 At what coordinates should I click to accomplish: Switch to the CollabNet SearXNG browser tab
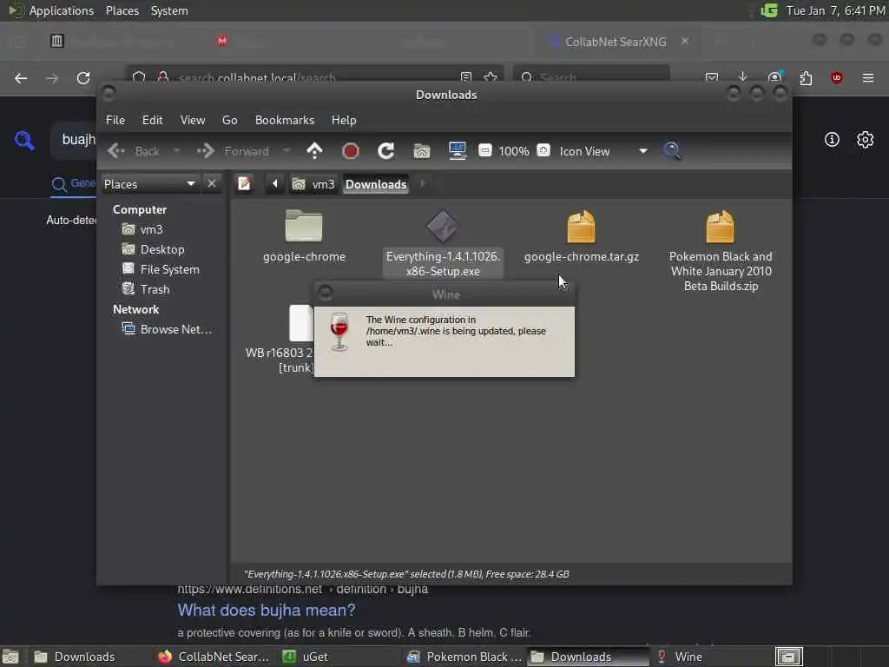616,42
